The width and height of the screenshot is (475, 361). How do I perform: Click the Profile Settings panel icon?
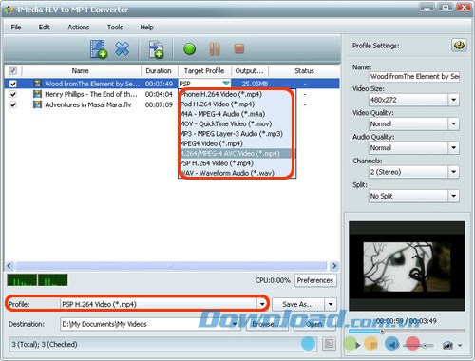pos(459,46)
